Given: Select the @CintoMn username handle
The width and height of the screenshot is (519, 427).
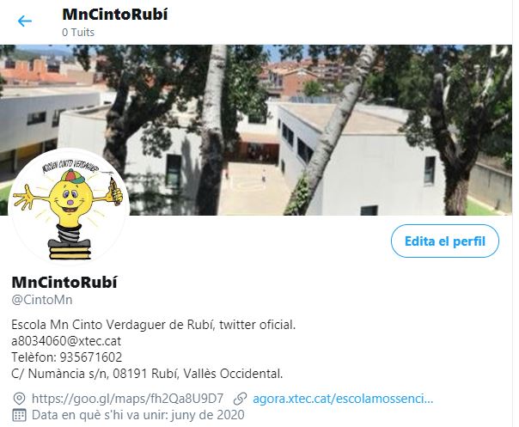Looking at the screenshot, I should pos(42,300).
